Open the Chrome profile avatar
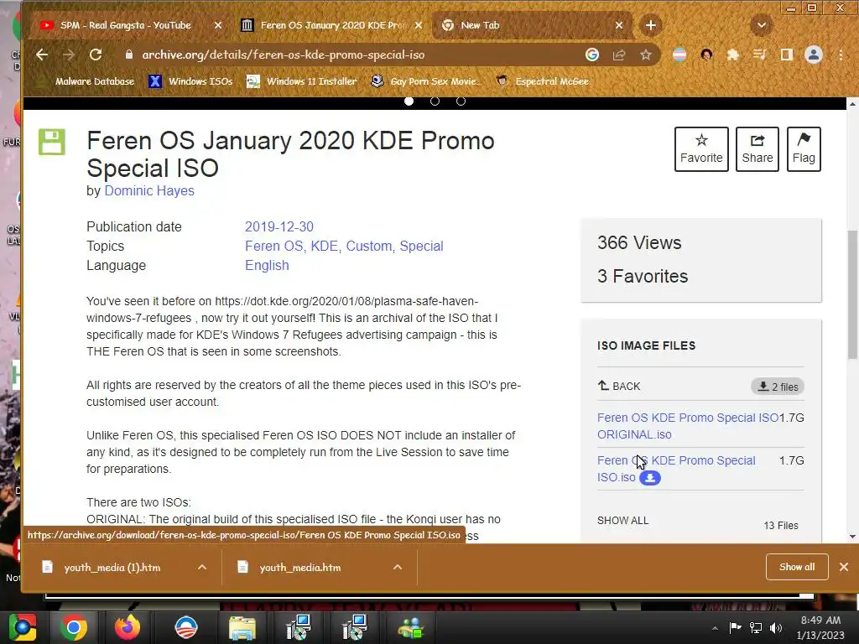Viewport: 859px width, 644px height. (x=814, y=55)
